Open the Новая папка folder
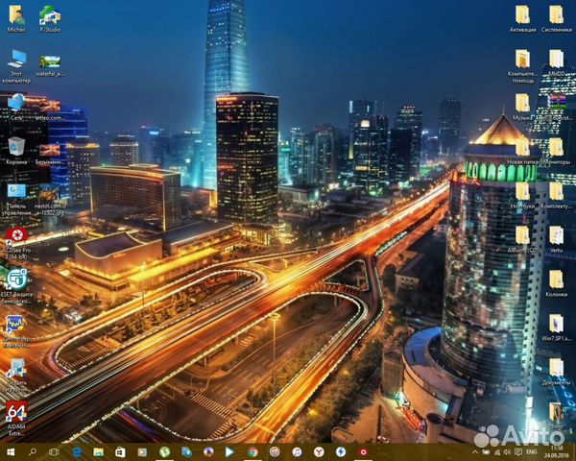Image resolution: width=576 pixels, height=461 pixels. (x=522, y=151)
